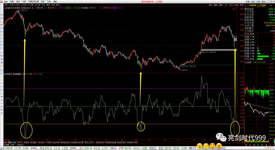Click the pink figure icon above price axis
The width and height of the screenshot is (275, 150).
tap(234, 9)
